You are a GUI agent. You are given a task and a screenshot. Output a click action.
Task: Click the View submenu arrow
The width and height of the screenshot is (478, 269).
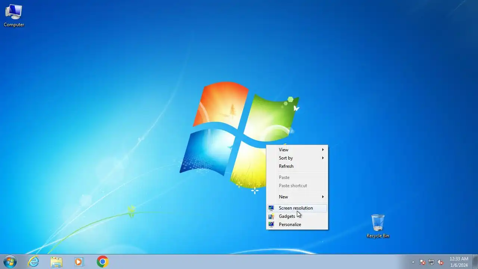click(x=323, y=150)
